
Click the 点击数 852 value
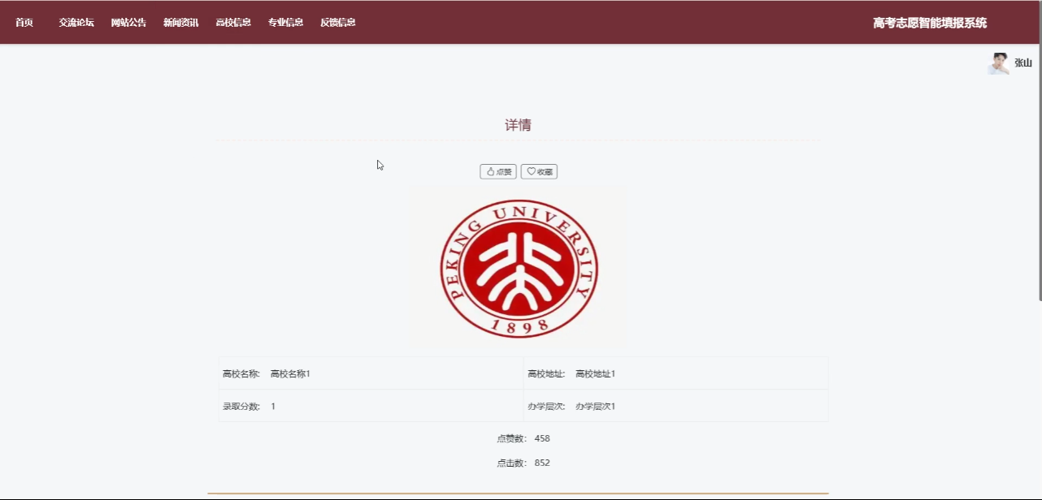pos(542,463)
